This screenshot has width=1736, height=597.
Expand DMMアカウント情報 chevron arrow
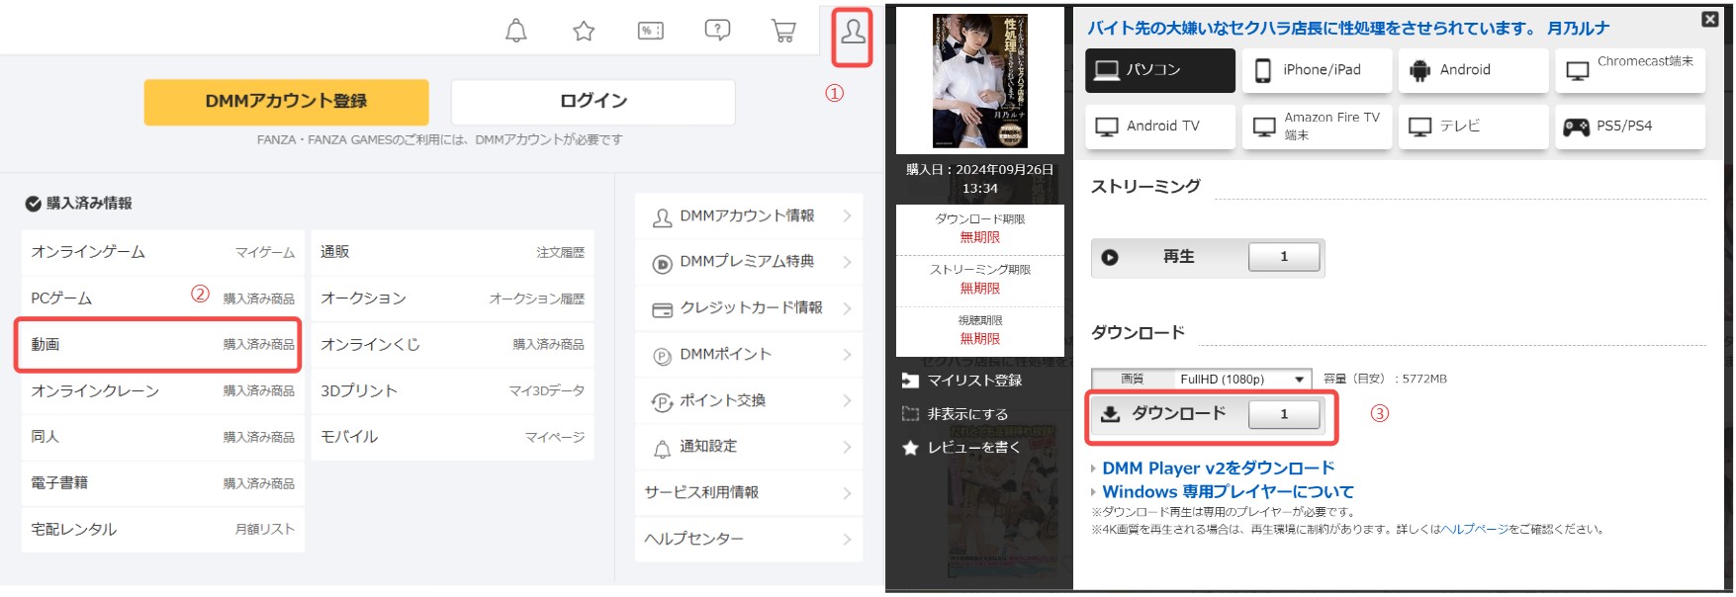(x=847, y=216)
